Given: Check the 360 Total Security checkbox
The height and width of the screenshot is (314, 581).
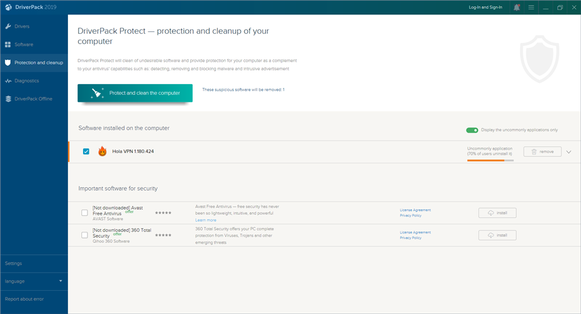Looking at the screenshot, I should (x=85, y=235).
